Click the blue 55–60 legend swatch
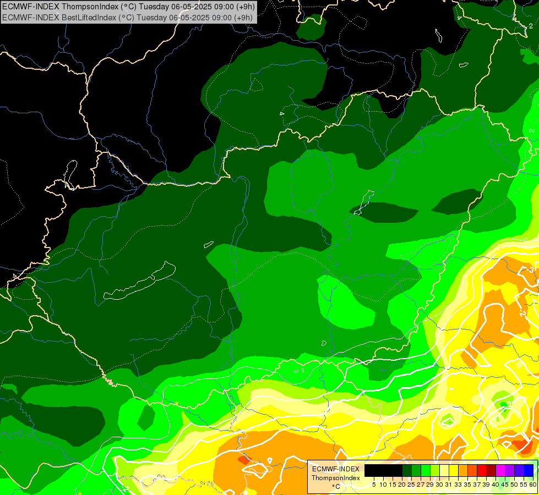The height and width of the screenshot is (495, 539). 529,470
